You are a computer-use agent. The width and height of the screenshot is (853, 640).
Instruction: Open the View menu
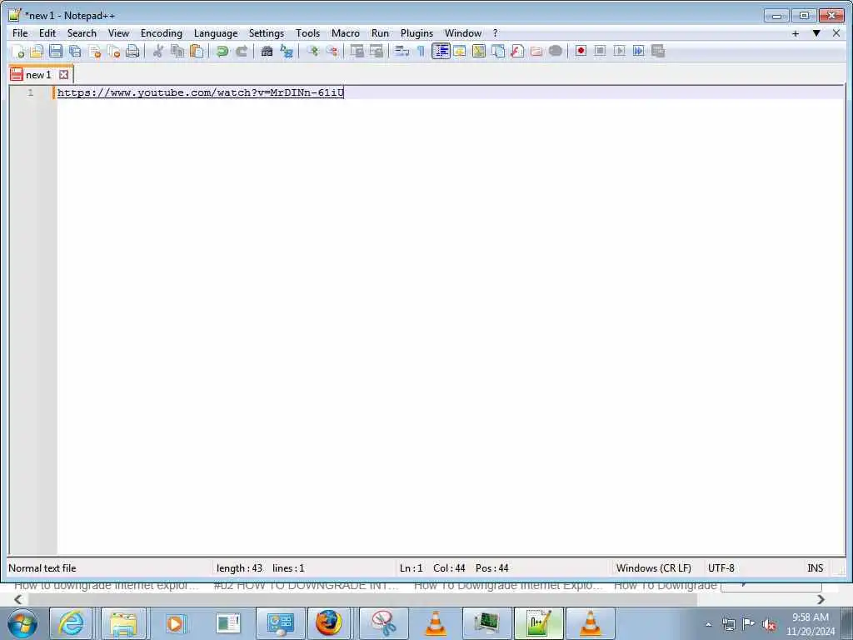(118, 33)
